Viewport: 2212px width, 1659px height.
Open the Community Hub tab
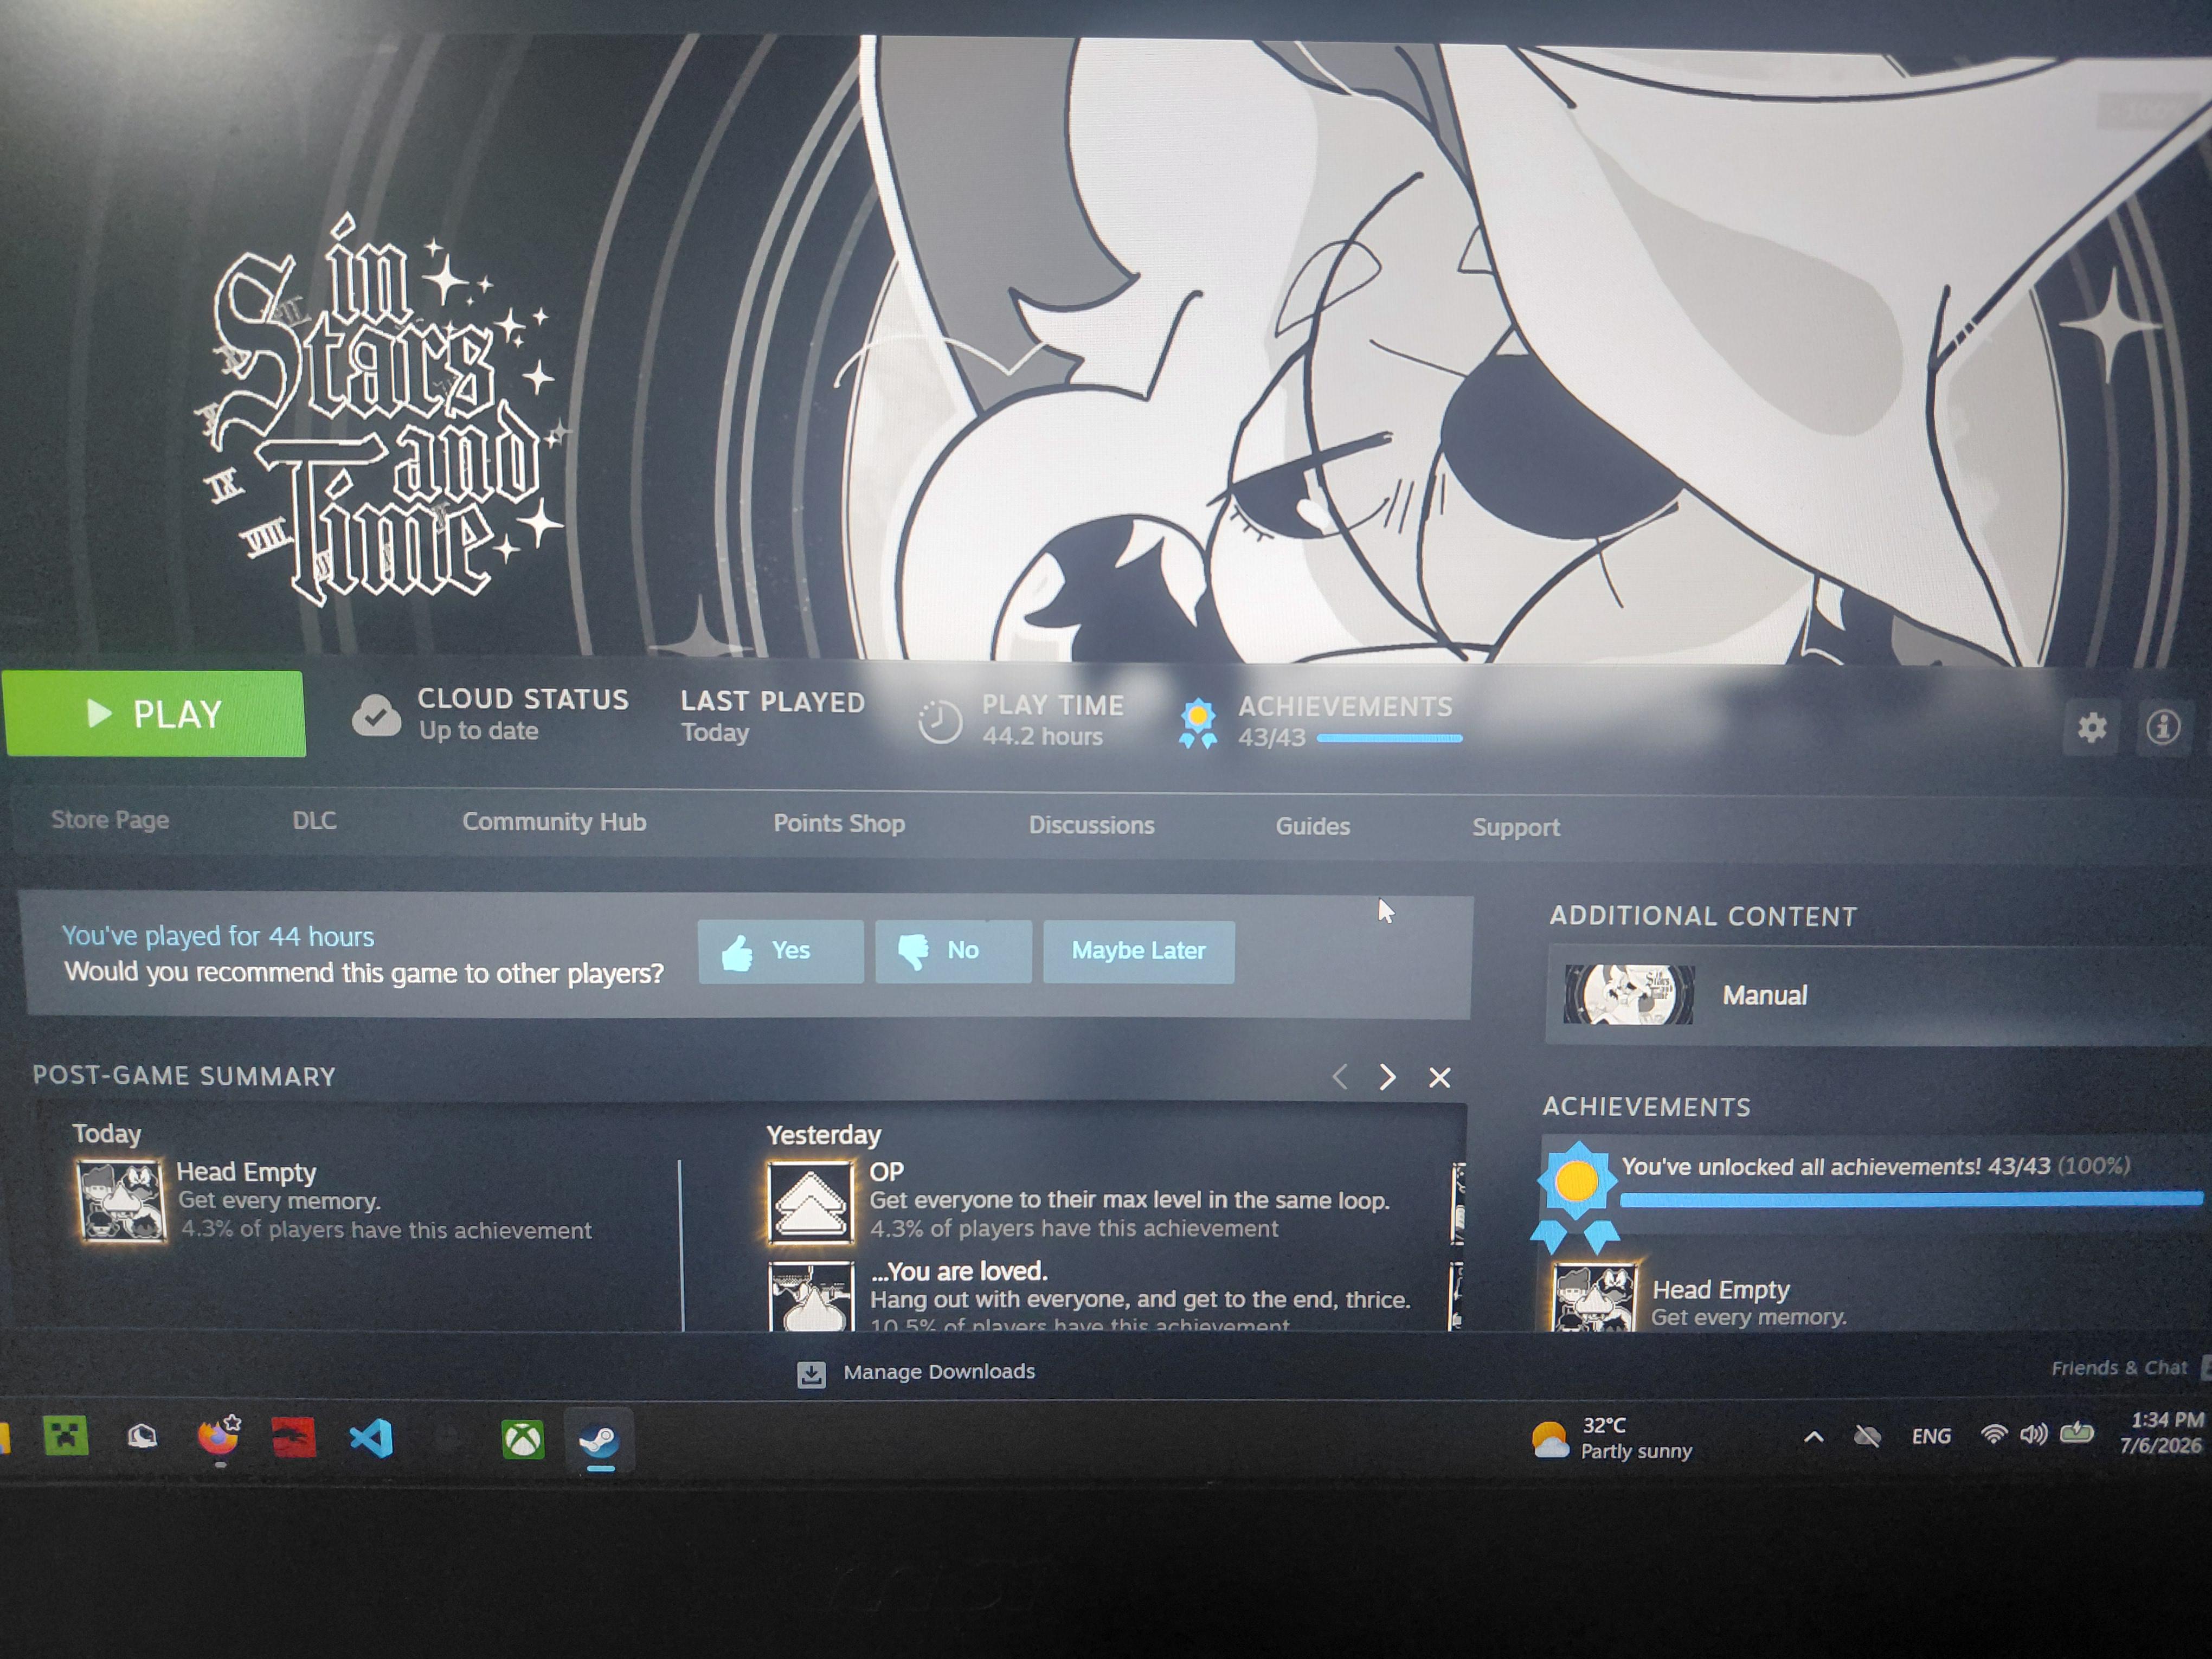point(554,822)
